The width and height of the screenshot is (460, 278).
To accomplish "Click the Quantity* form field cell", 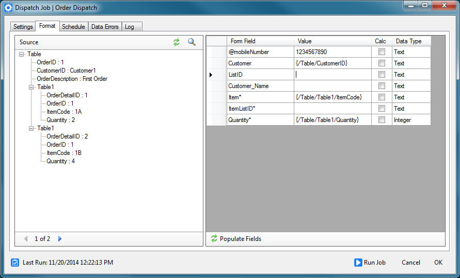I will [x=260, y=119].
